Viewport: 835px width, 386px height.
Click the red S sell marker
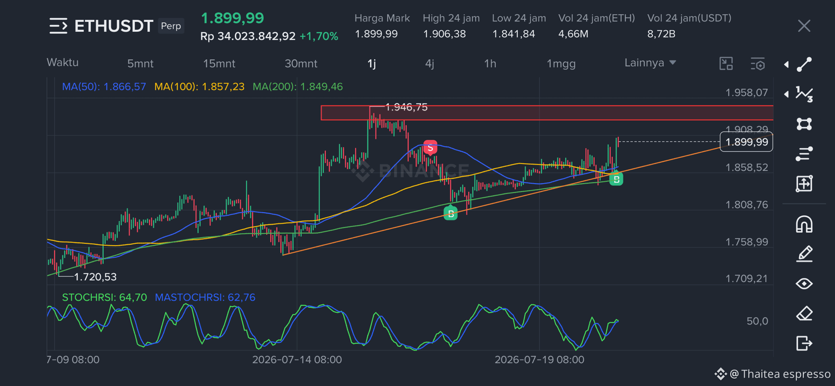click(x=430, y=147)
